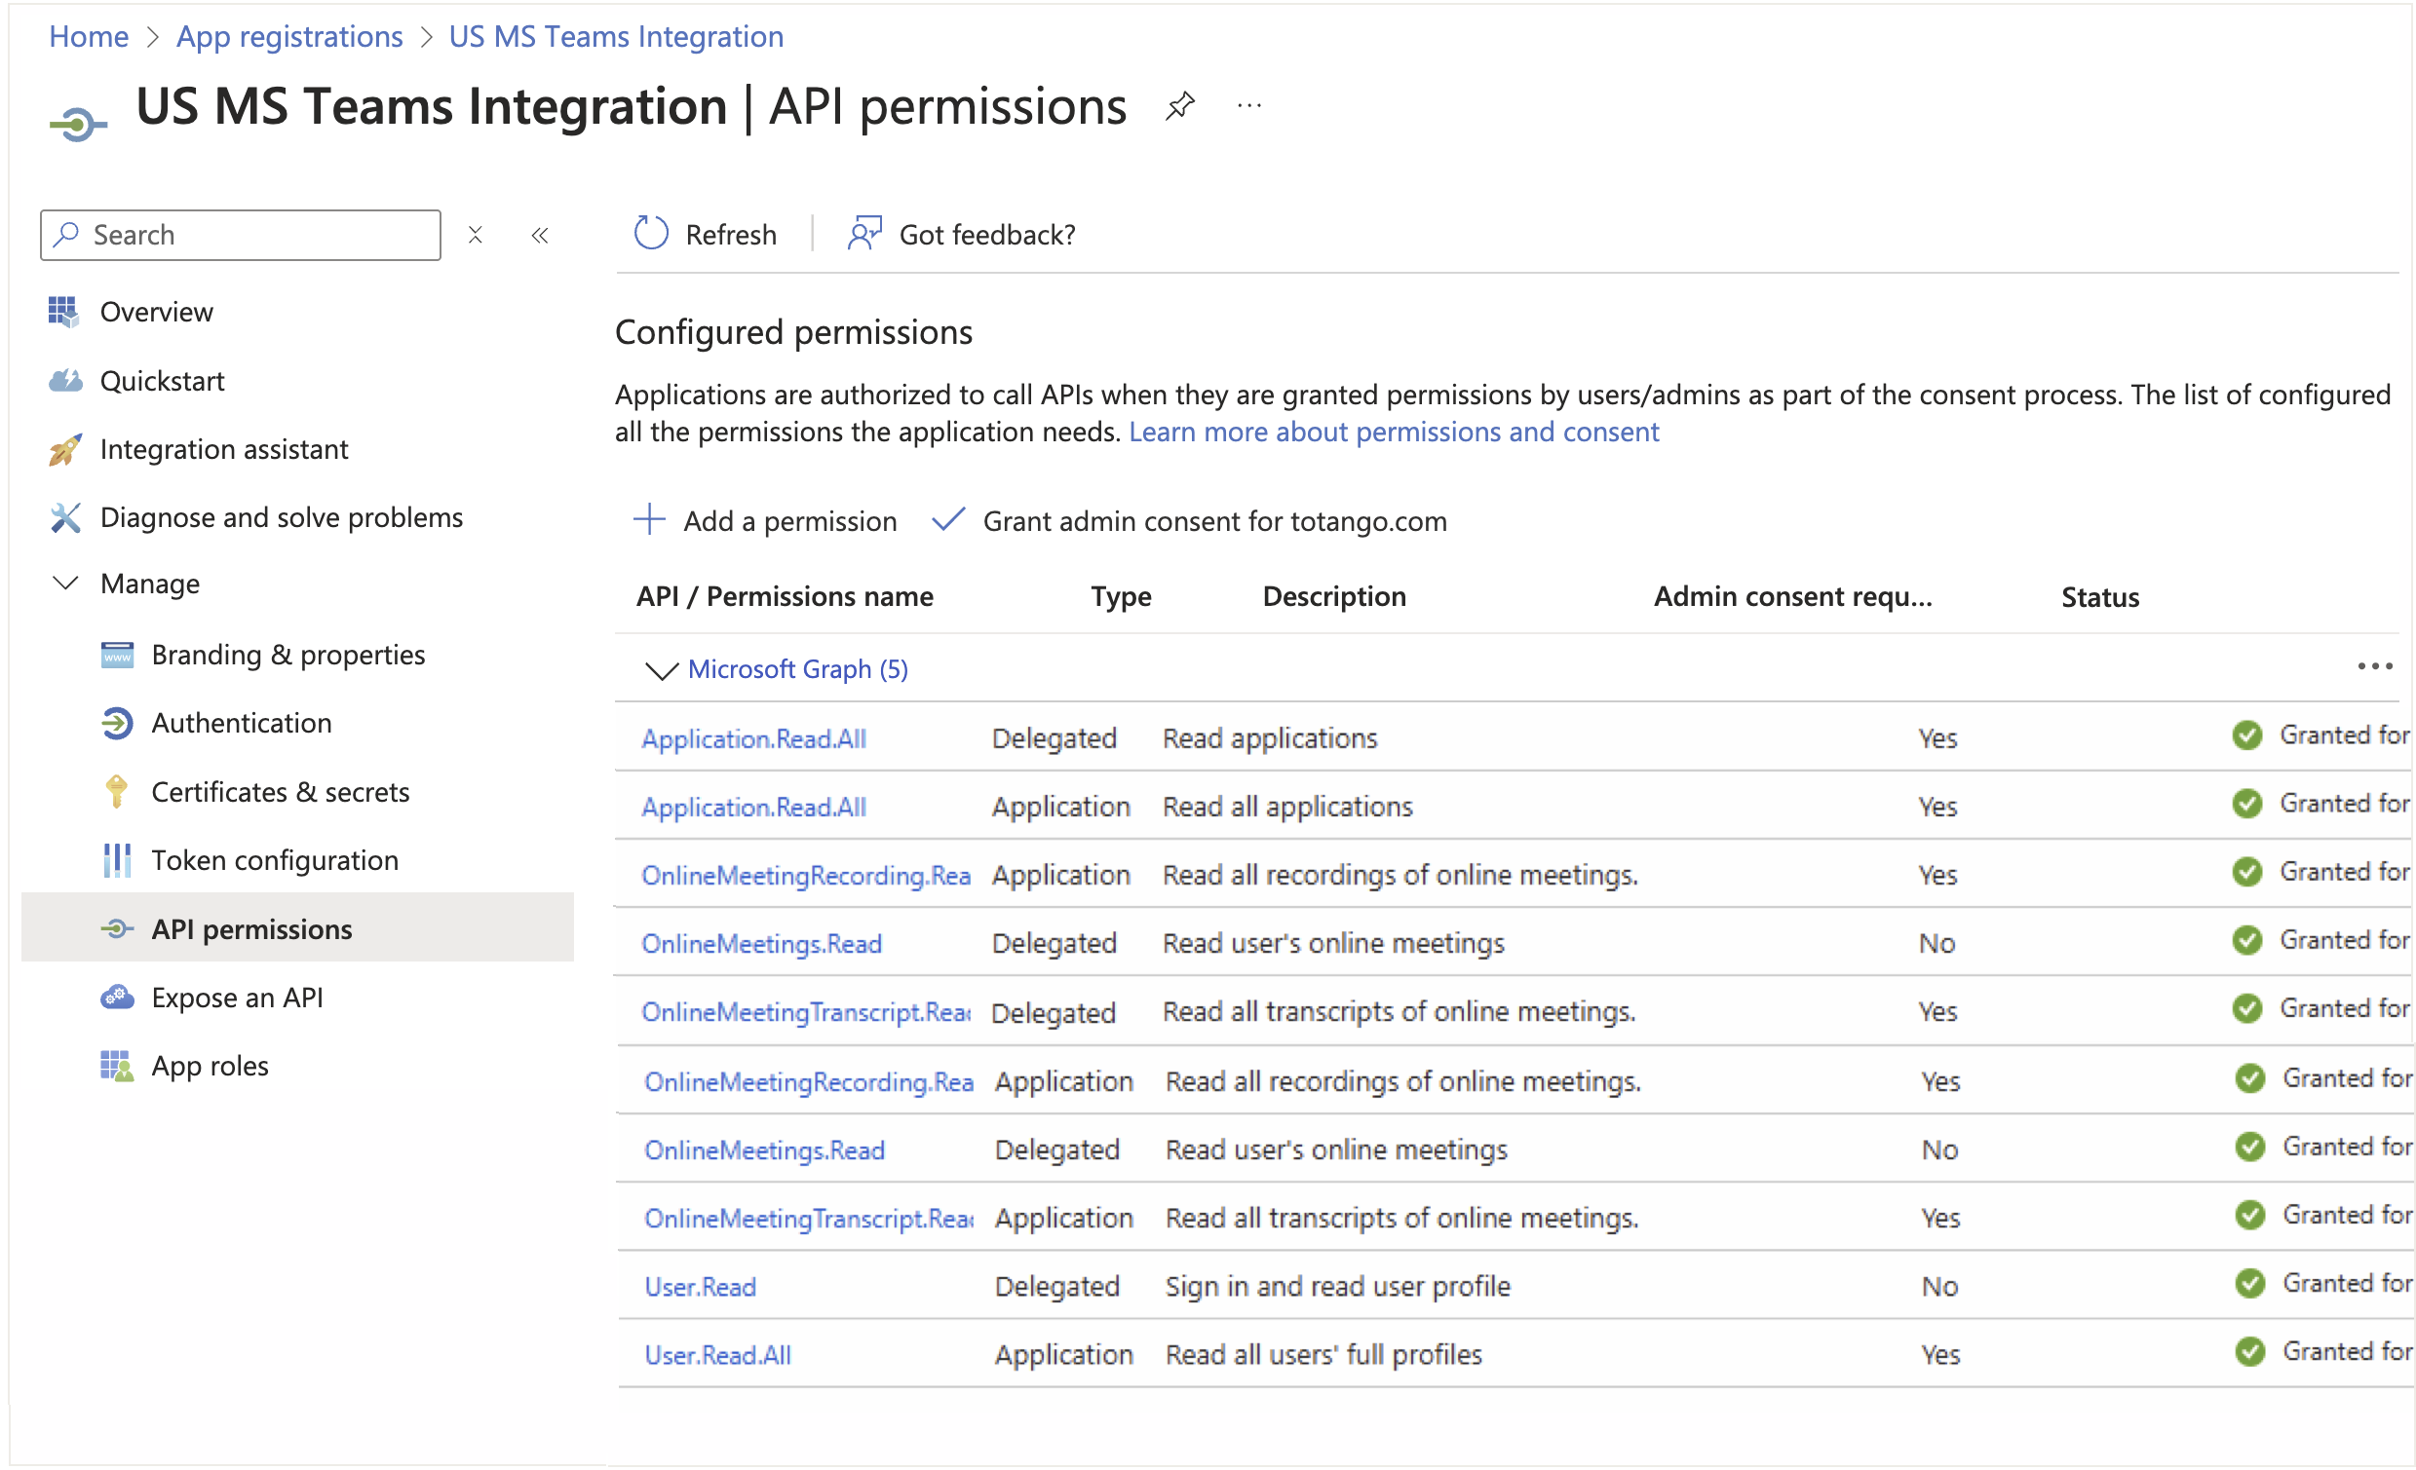Click the Refresh button label
The image size is (2416, 1470).
coord(731,235)
